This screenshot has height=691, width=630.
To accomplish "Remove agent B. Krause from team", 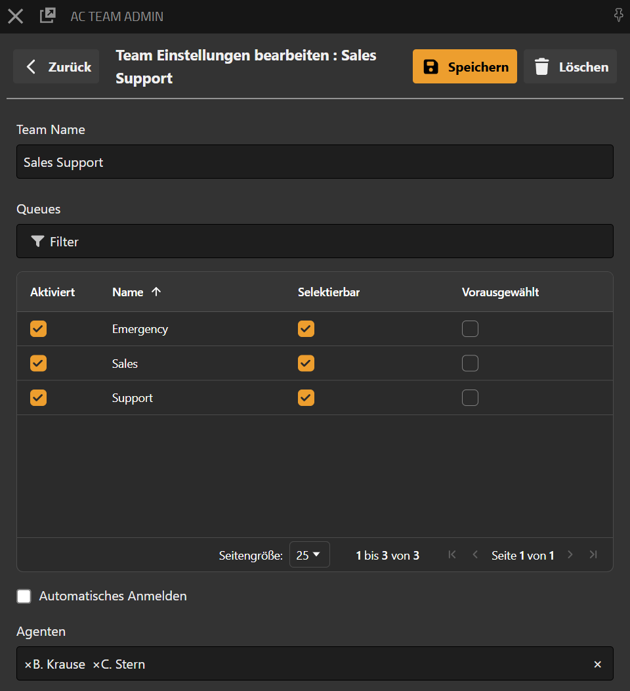I will tap(28, 665).
